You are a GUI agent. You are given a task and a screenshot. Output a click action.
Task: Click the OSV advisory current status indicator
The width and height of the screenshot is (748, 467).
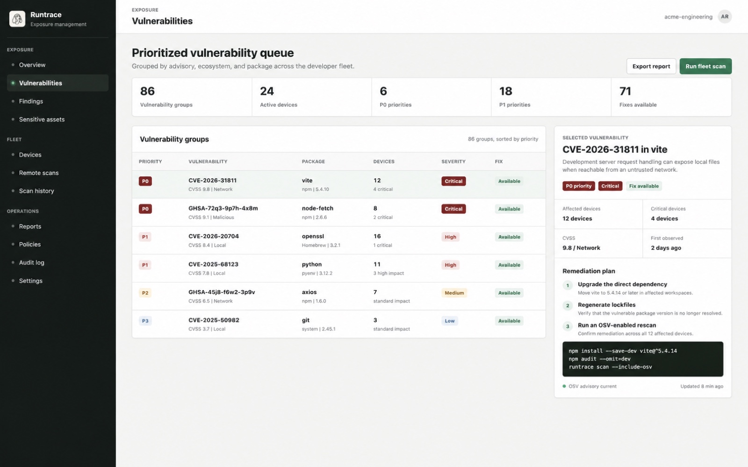pyautogui.click(x=590, y=386)
